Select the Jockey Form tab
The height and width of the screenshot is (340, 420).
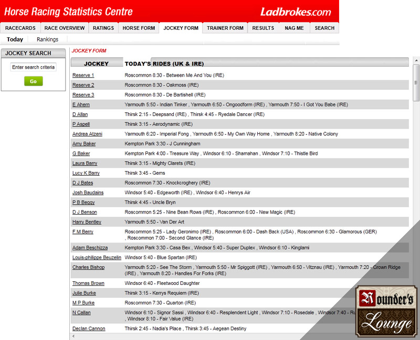pyautogui.click(x=181, y=28)
